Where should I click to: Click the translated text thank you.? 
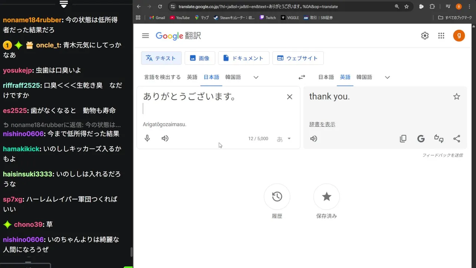pos(329,97)
